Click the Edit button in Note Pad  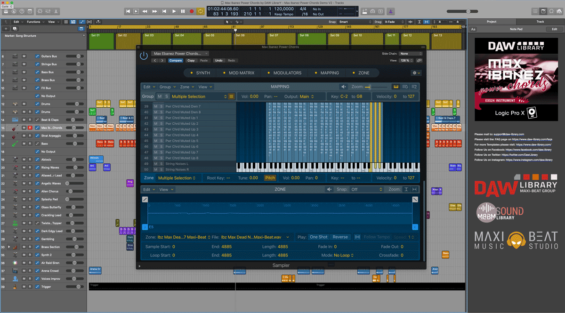pyautogui.click(x=555, y=29)
